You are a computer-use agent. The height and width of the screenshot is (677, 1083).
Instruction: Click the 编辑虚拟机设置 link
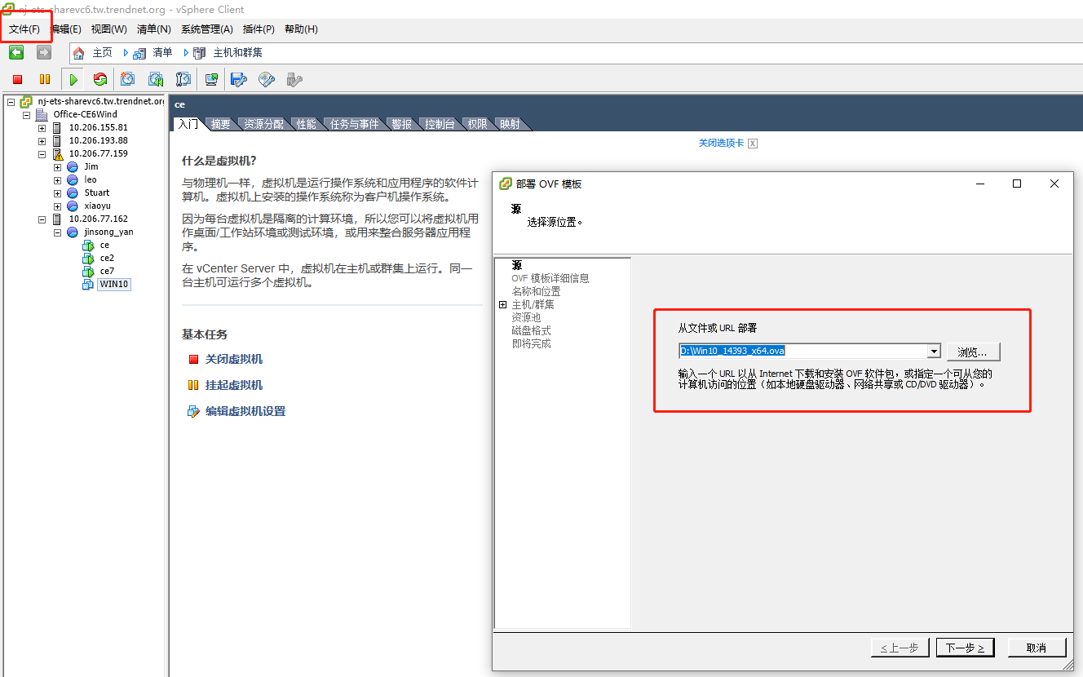tap(245, 411)
